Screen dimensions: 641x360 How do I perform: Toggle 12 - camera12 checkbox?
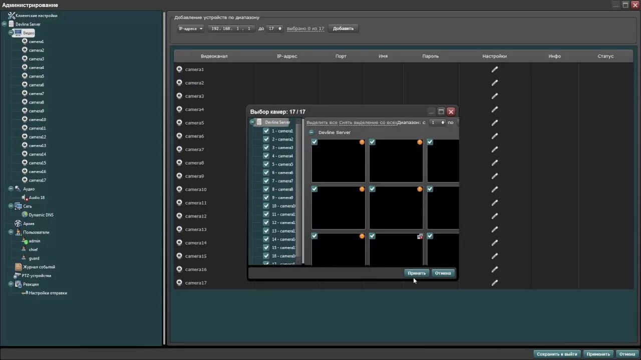click(266, 222)
